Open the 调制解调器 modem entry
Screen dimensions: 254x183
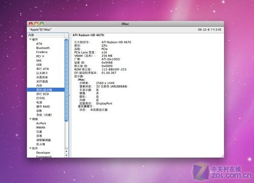click(x=44, y=140)
